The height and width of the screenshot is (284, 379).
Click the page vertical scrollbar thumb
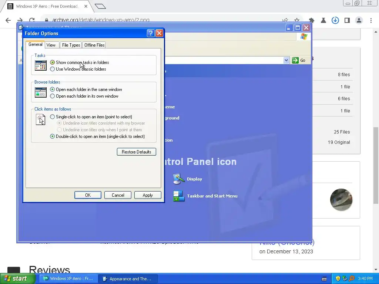click(376, 165)
